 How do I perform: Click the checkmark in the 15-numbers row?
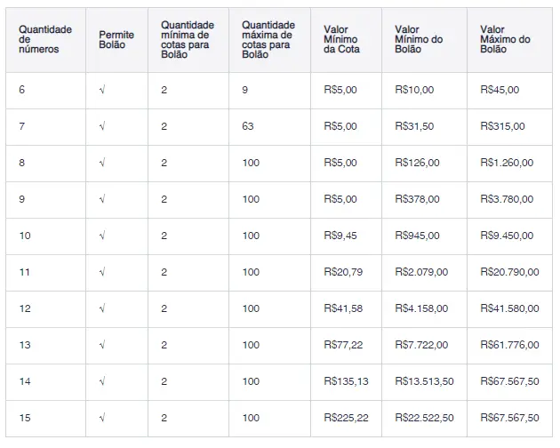tap(102, 418)
